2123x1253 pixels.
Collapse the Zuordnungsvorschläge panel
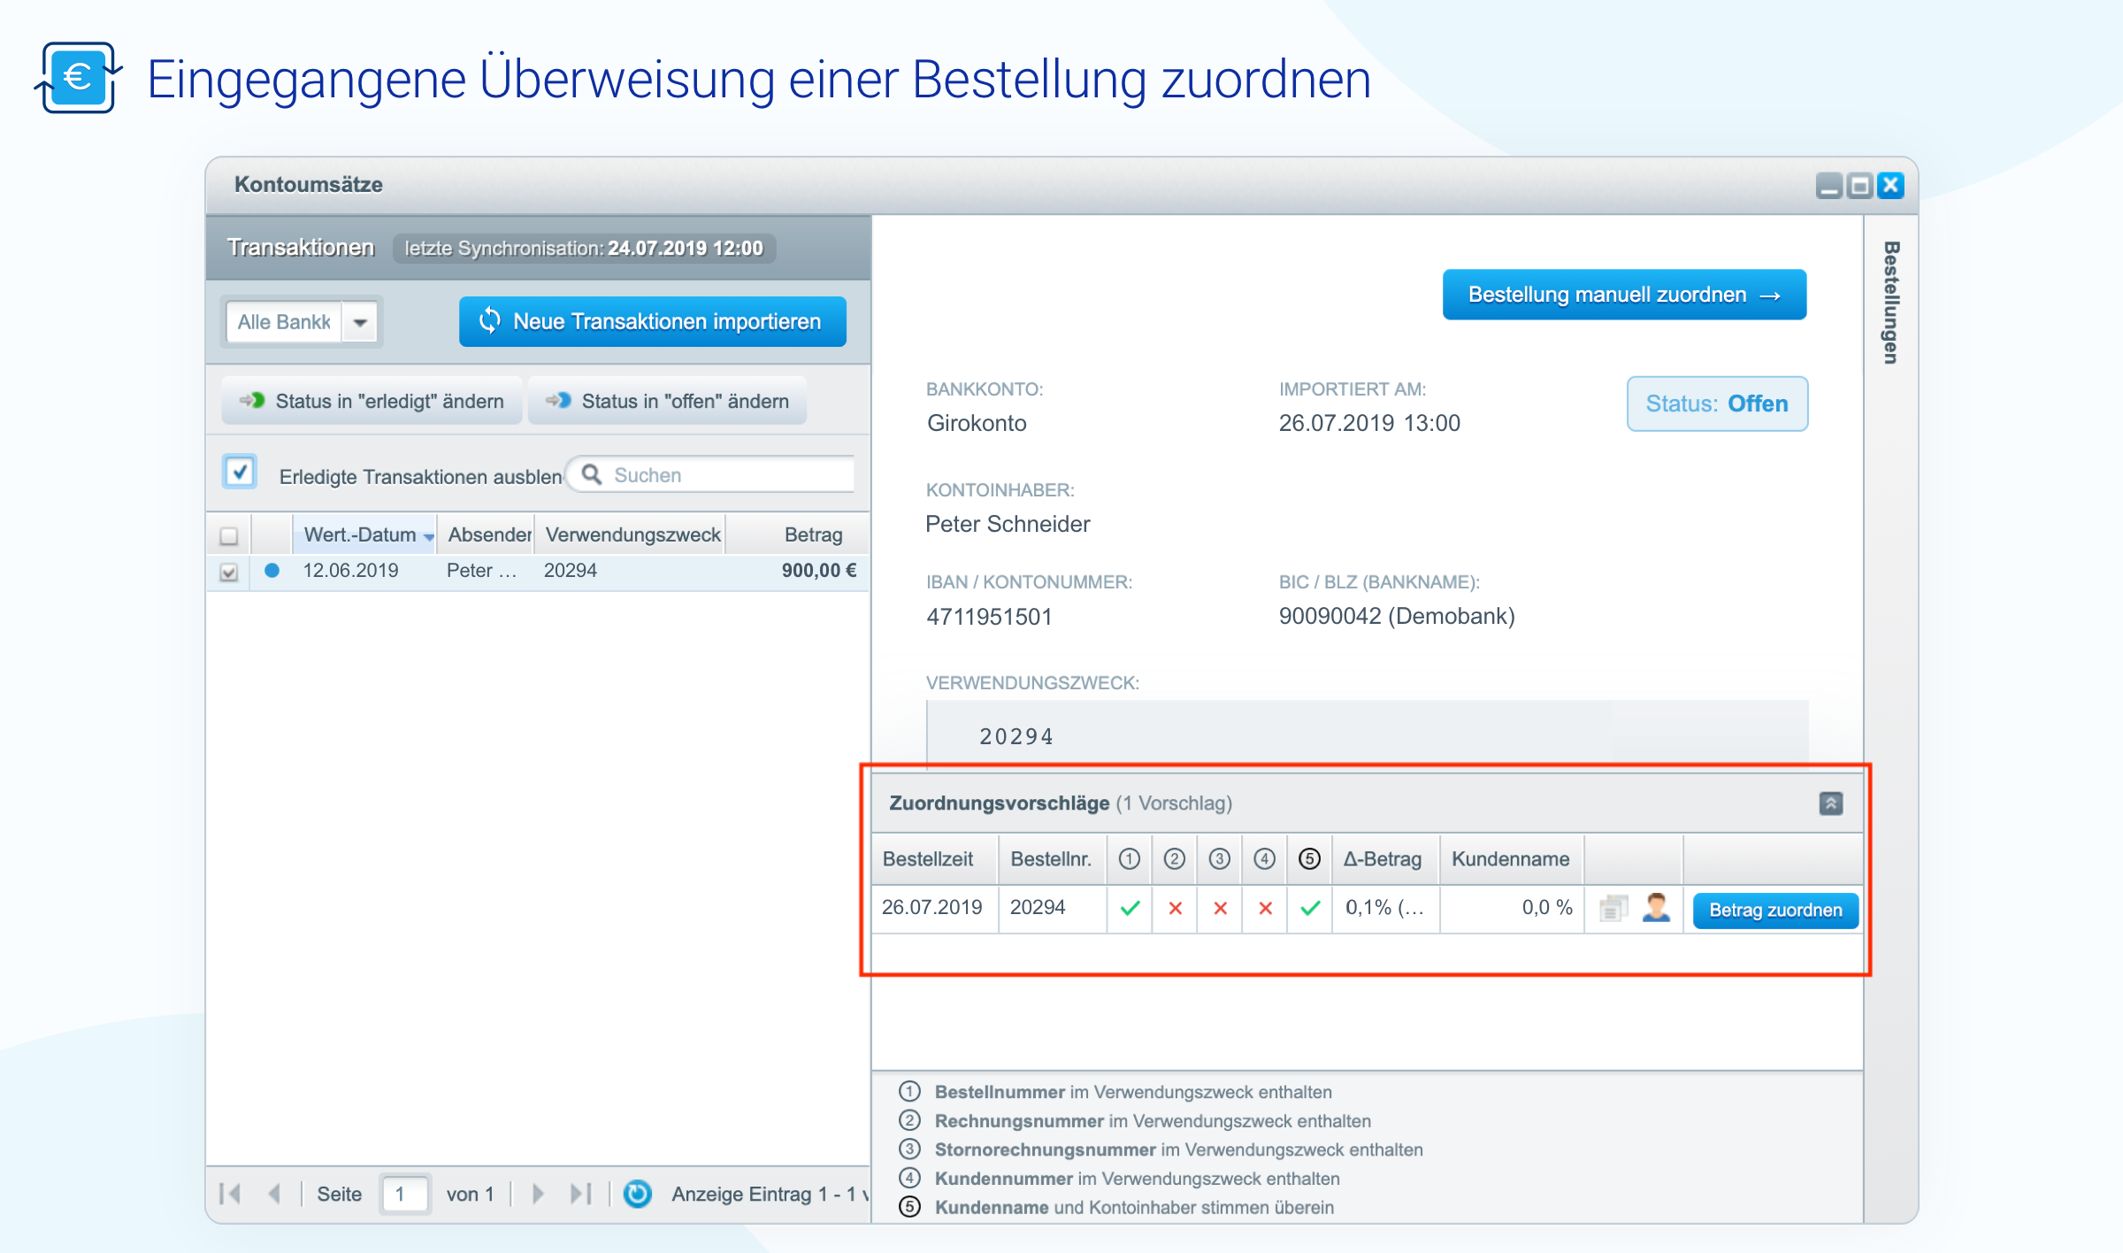[1831, 803]
